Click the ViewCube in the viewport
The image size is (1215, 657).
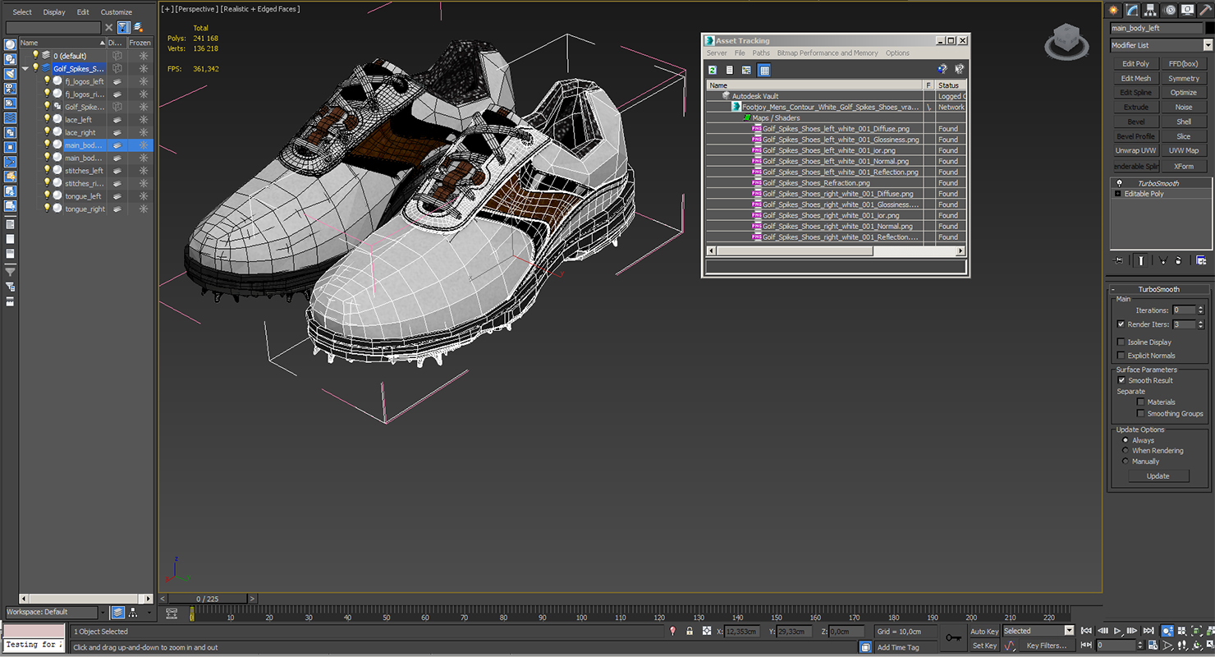tap(1066, 41)
